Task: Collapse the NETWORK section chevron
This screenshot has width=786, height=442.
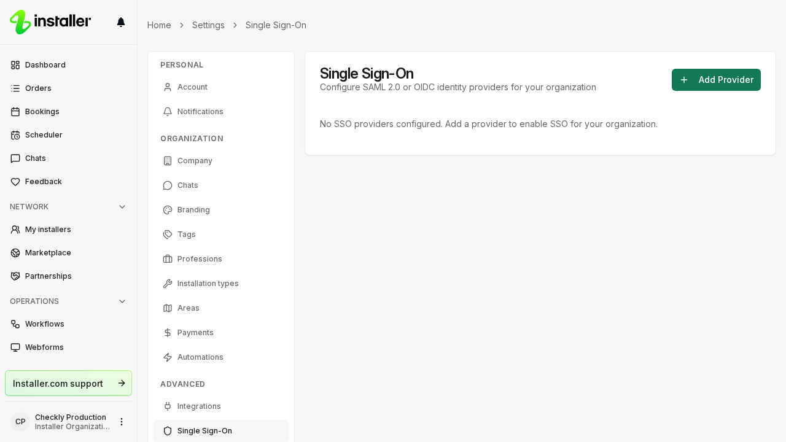Action: [122, 207]
